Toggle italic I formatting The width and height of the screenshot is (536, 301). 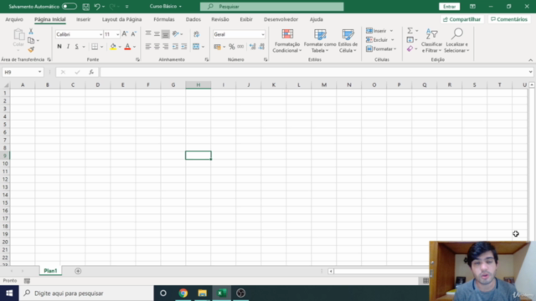coord(68,47)
